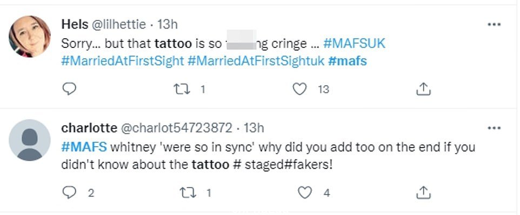
Task: Share charlotte's tweet via share icon
Action: tap(423, 192)
